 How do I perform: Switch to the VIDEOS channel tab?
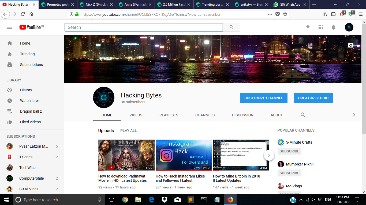136,115
